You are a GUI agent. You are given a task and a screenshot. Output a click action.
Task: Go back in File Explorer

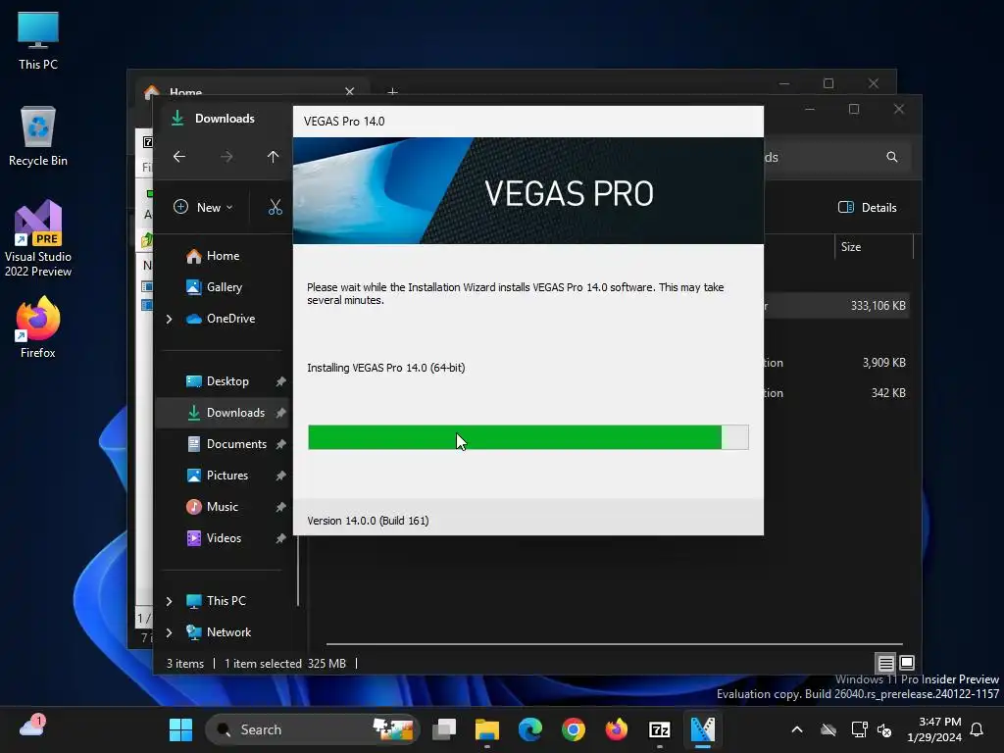pyautogui.click(x=179, y=156)
